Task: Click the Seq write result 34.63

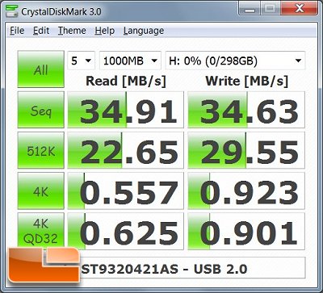Action: click(246, 110)
